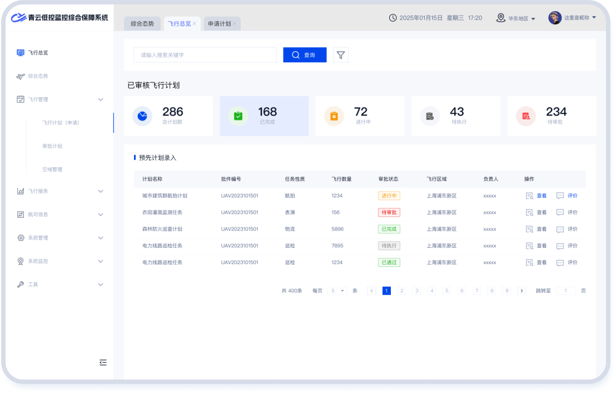Switch to the 综合态势 tab
The height and width of the screenshot is (394, 616).
tap(142, 24)
